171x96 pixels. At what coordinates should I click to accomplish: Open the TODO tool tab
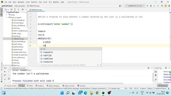tap(30, 86)
